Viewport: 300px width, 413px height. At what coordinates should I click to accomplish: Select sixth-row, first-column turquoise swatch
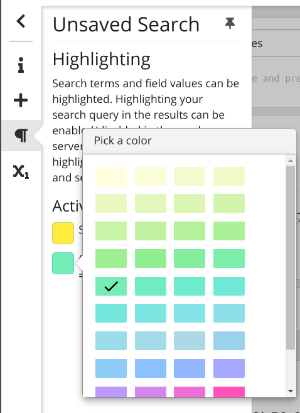(x=111, y=313)
